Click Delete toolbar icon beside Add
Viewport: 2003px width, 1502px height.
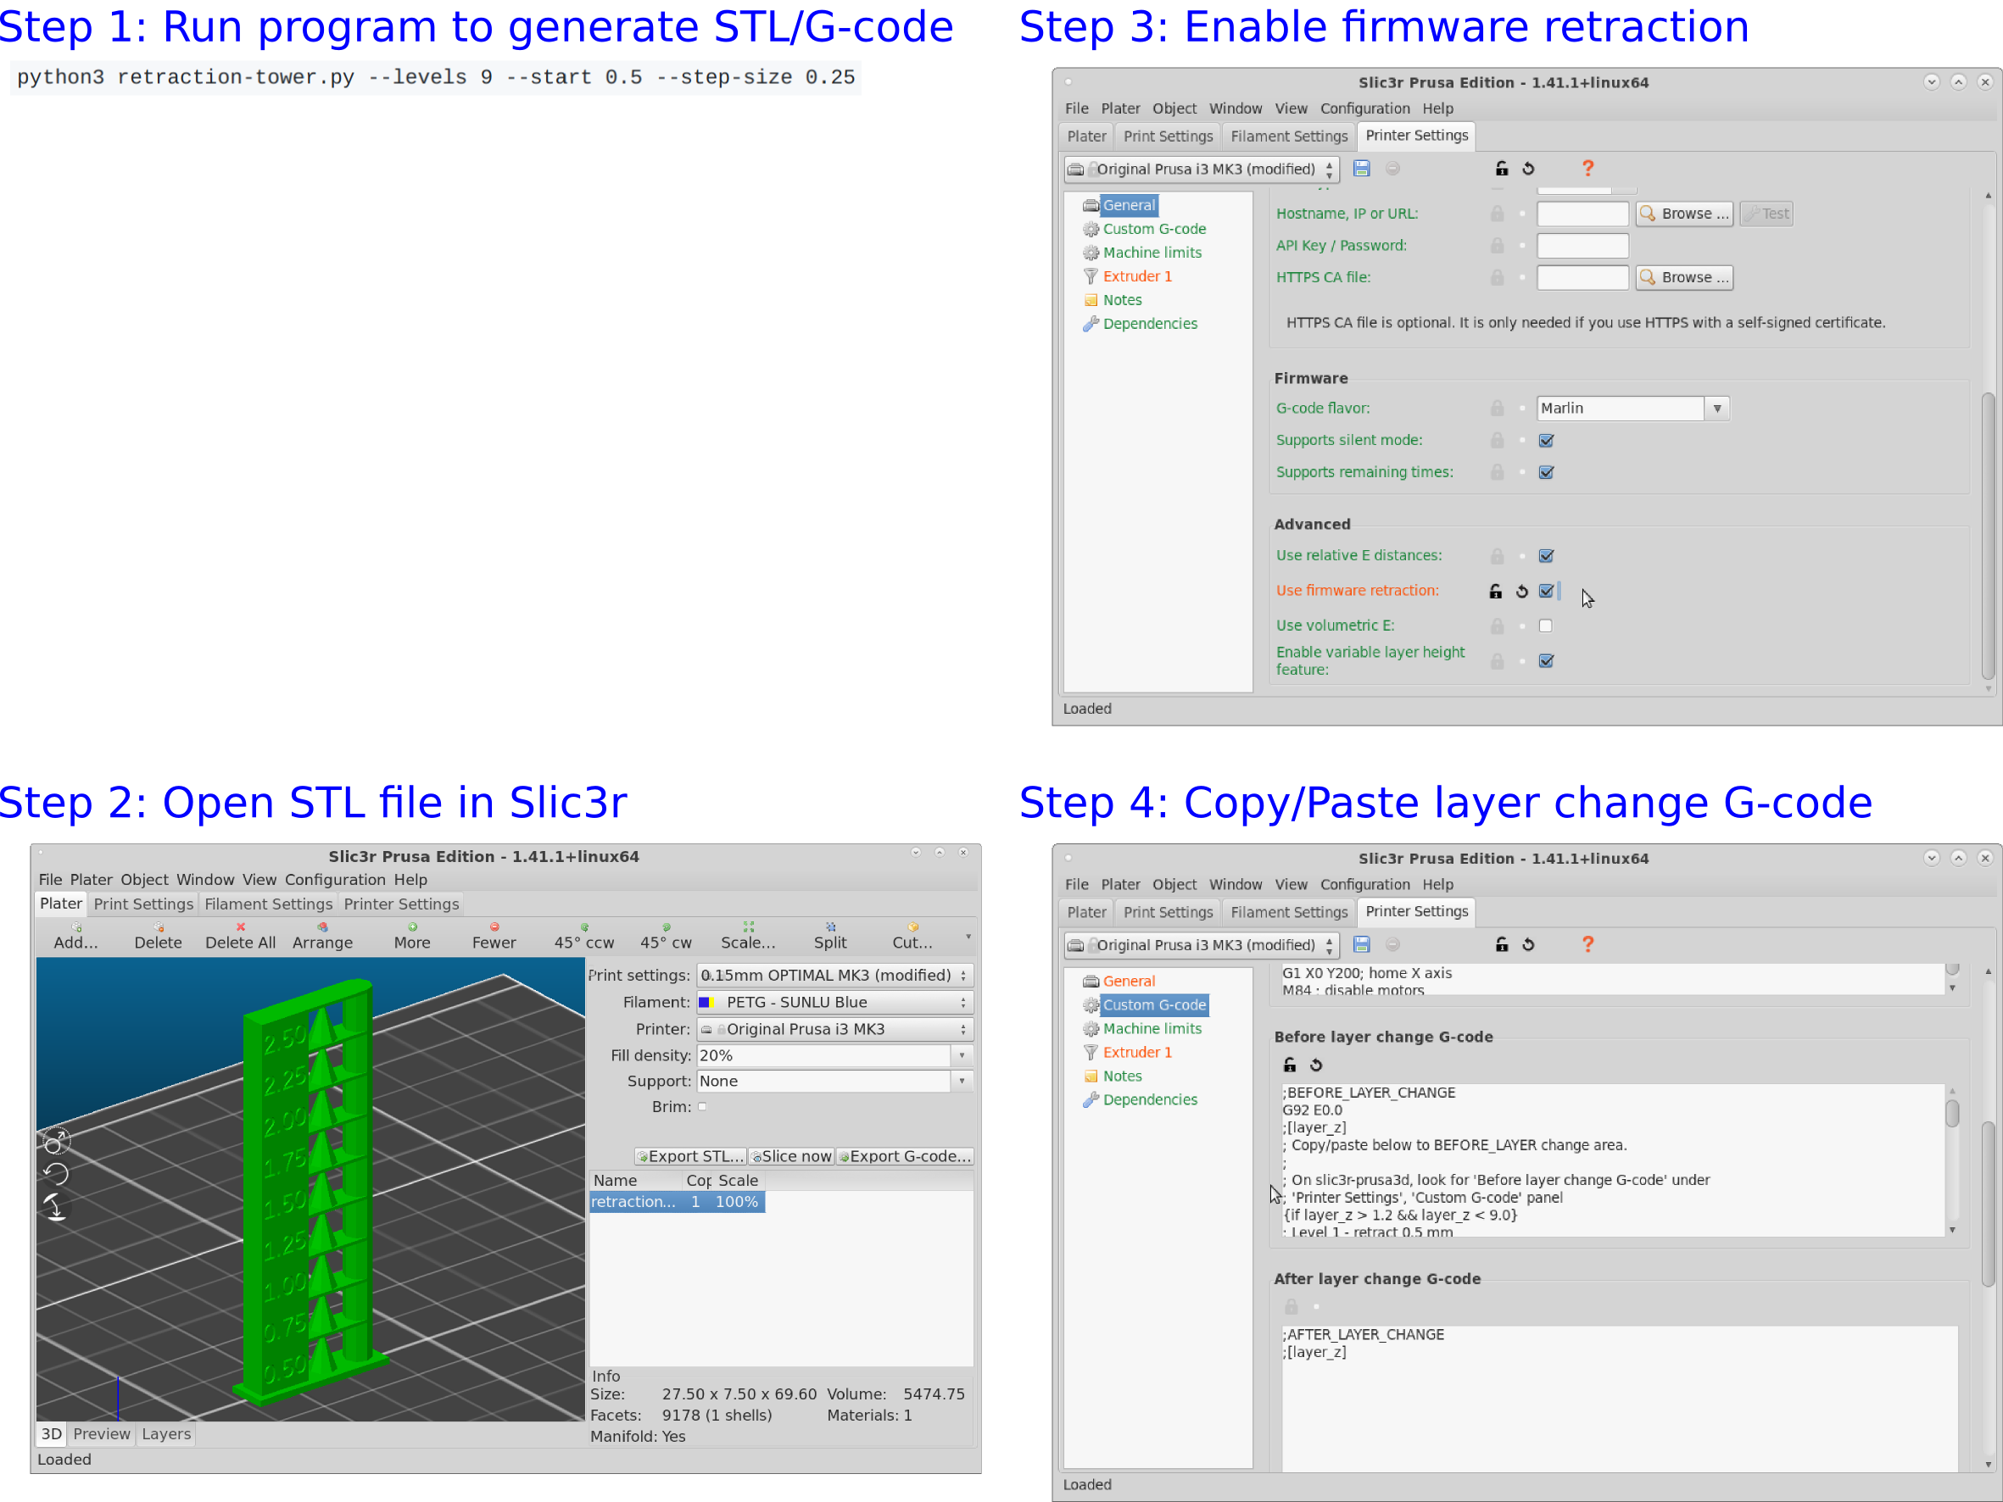coord(159,927)
